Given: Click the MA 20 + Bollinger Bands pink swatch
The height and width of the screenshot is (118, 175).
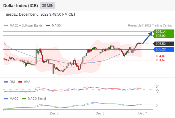Looking at the screenshot, I should pos(6,26).
